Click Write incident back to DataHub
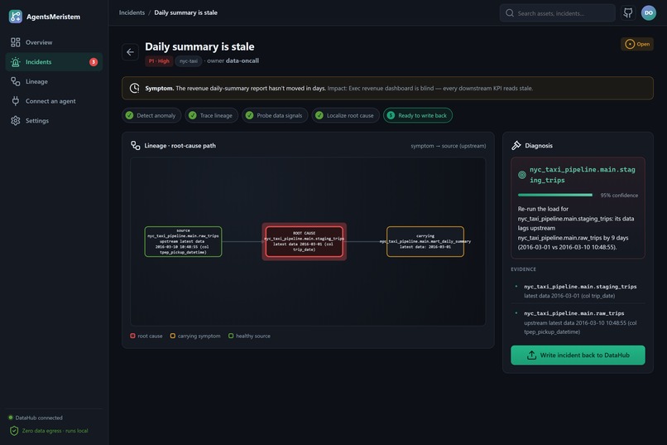 pos(578,356)
